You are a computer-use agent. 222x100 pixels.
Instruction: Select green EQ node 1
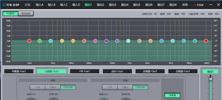[x=40, y=41]
